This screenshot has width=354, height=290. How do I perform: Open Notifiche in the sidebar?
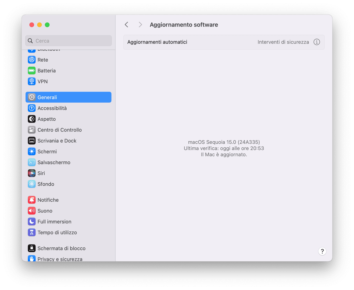pos(48,200)
